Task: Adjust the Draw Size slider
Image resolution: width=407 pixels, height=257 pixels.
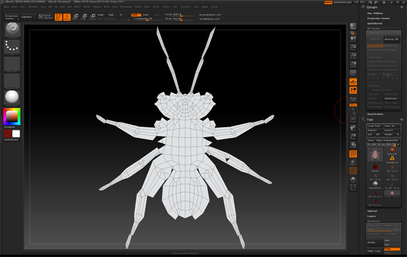Action: tap(180, 19)
